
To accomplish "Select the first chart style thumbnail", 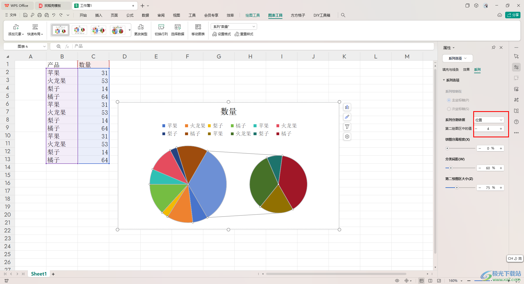I will (60, 30).
